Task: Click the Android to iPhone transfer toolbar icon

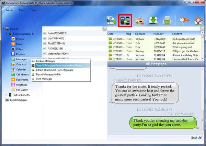Action: coord(125,21)
